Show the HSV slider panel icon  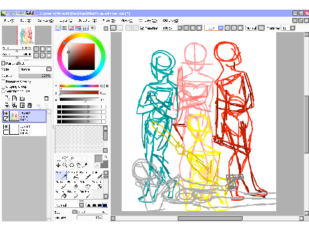tap(71, 28)
